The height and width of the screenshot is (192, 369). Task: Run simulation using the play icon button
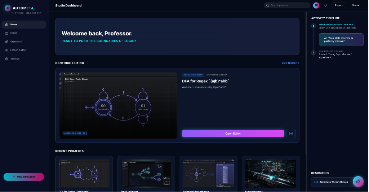click(291, 134)
